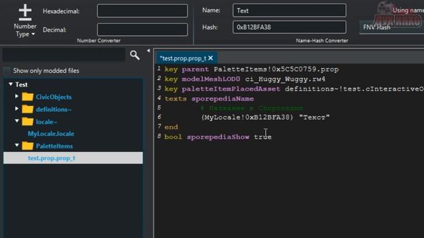424x238 pixels.
Task: Click the project search field
Action: 64,55
